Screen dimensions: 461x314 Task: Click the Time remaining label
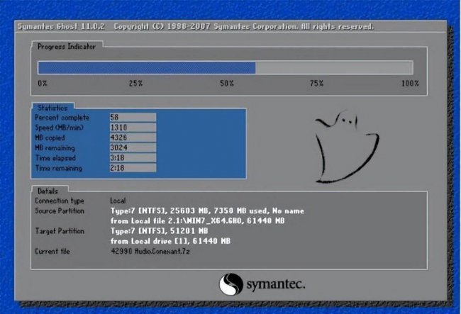click(x=58, y=168)
